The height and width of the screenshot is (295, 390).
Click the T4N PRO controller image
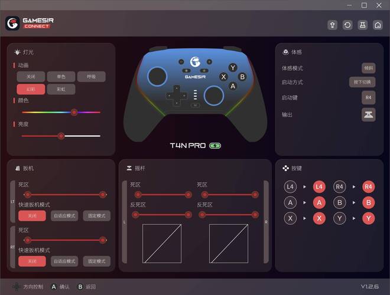[x=195, y=94]
